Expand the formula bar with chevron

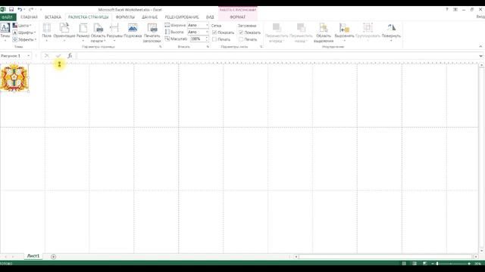480,56
